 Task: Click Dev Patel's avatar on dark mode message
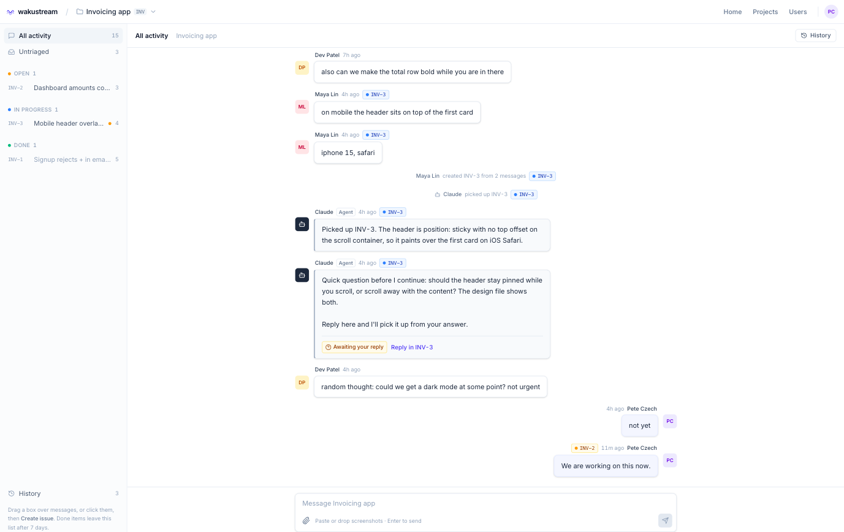[x=302, y=382]
